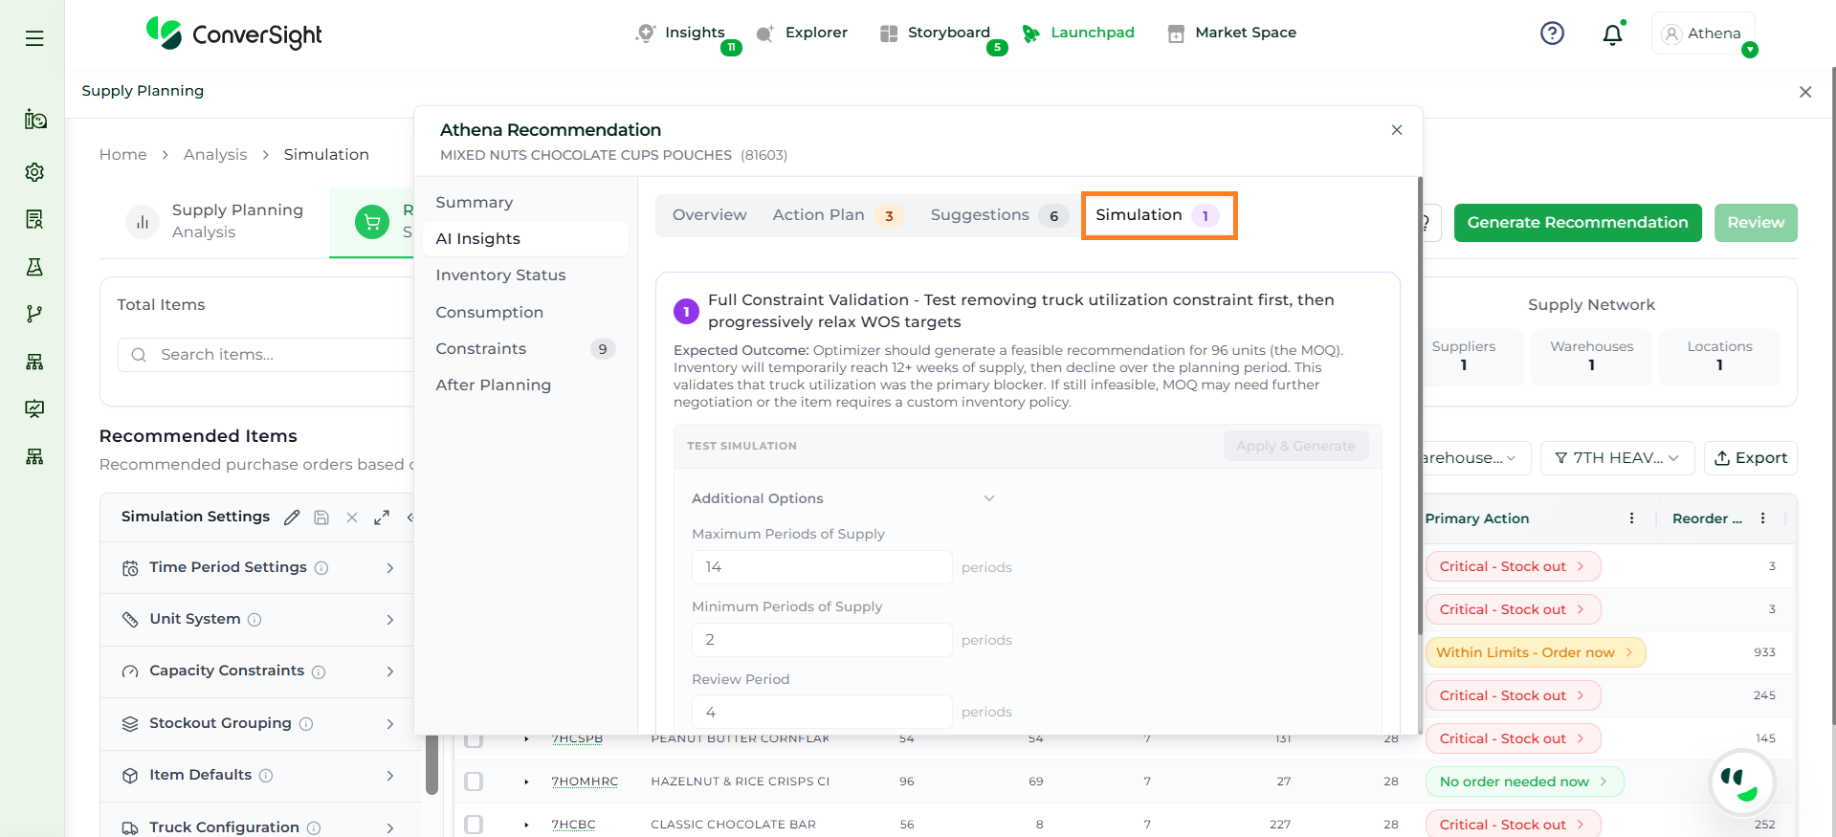Select the CLASSIC CHOCOLATE BAR row checkbox
1836x837 pixels.
pos(474,825)
